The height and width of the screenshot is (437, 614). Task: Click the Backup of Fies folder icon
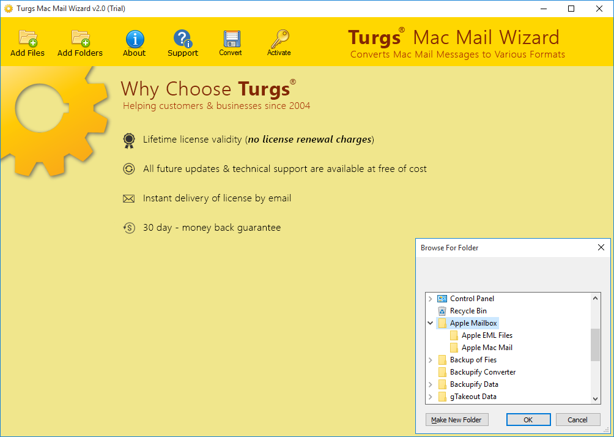coord(442,360)
